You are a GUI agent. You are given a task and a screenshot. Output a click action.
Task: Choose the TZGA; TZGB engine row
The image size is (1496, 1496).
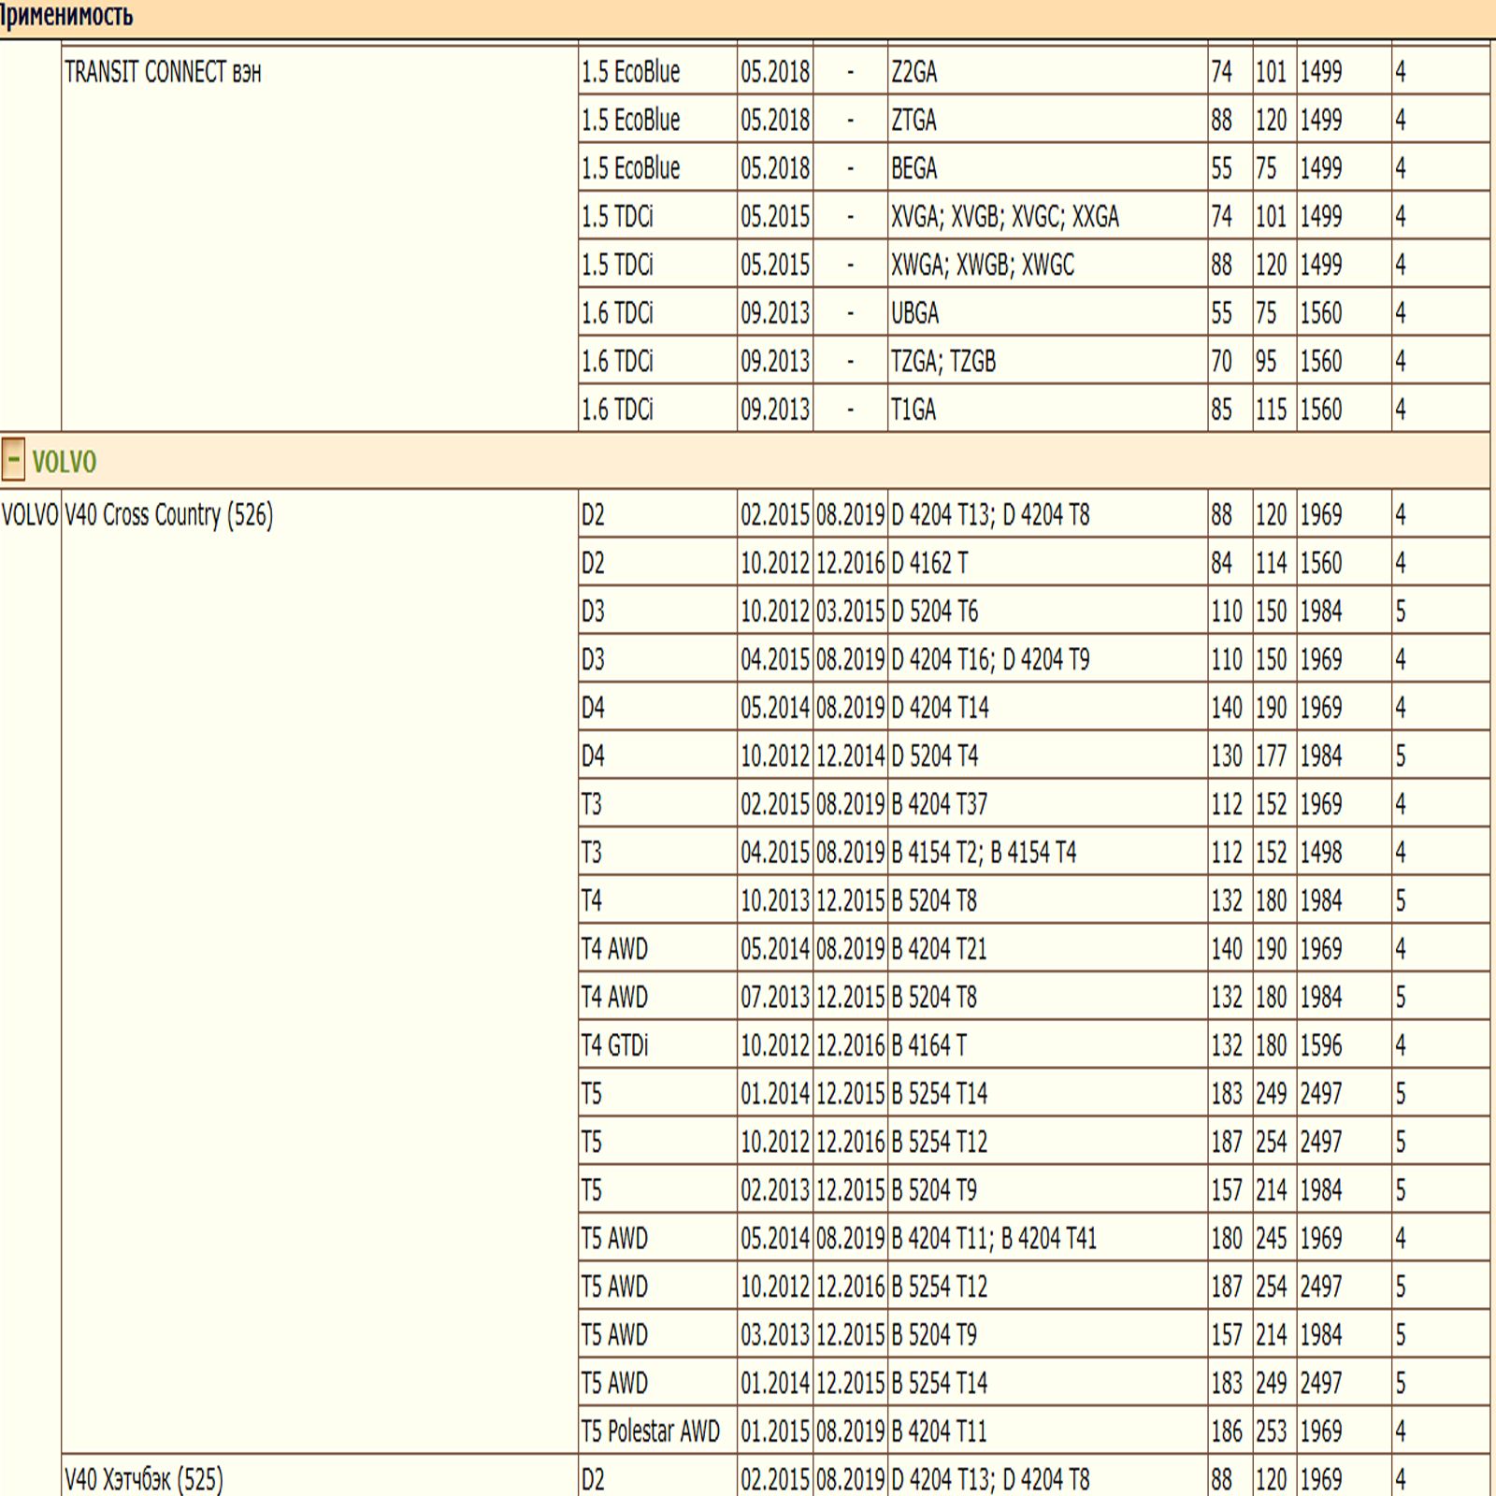point(942,362)
